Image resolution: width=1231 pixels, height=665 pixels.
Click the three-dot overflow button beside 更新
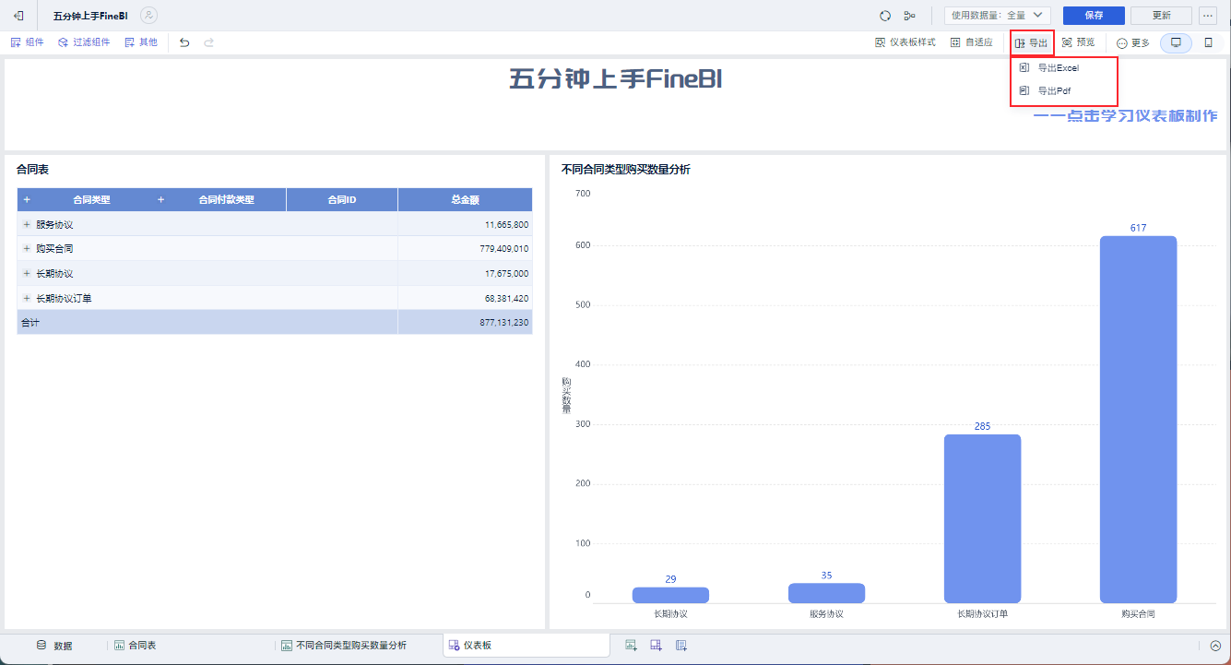(1208, 16)
